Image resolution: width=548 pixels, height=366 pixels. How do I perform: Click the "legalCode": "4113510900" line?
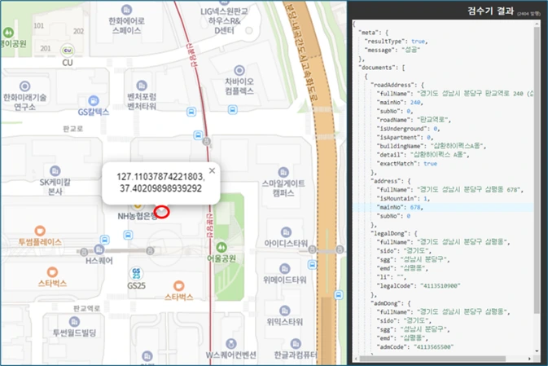pyautogui.click(x=419, y=286)
